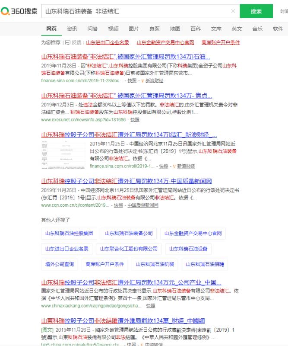Select the 视频 tab

point(113,29)
